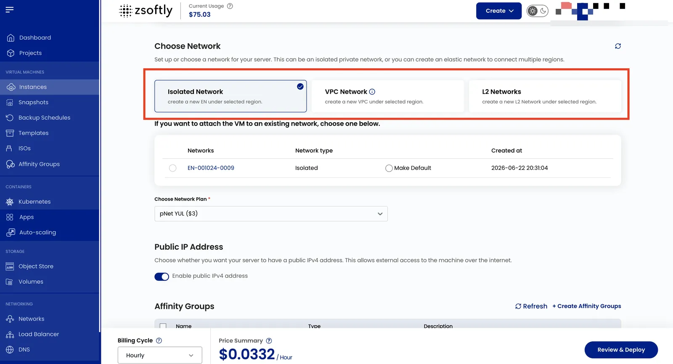Click the hamburger menu icon in sidebar
Screen dimensions: 673x364
point(10,9)
